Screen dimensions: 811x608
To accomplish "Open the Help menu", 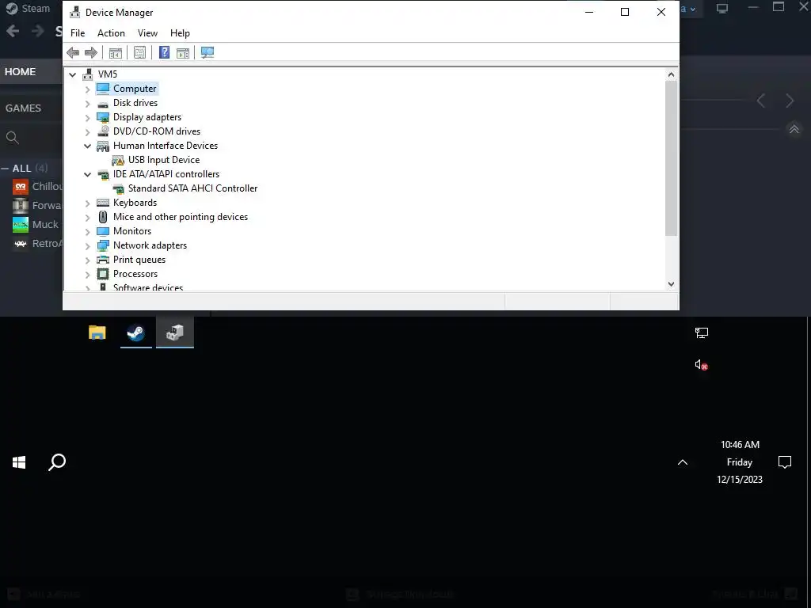I will coord(180,33).
